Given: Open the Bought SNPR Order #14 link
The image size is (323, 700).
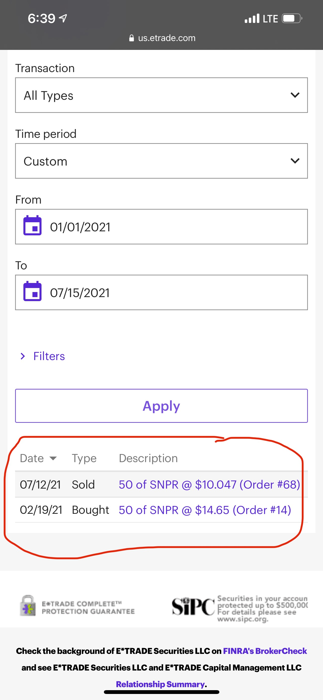Looking at the screenshot, I should click(x=205, y=510).
